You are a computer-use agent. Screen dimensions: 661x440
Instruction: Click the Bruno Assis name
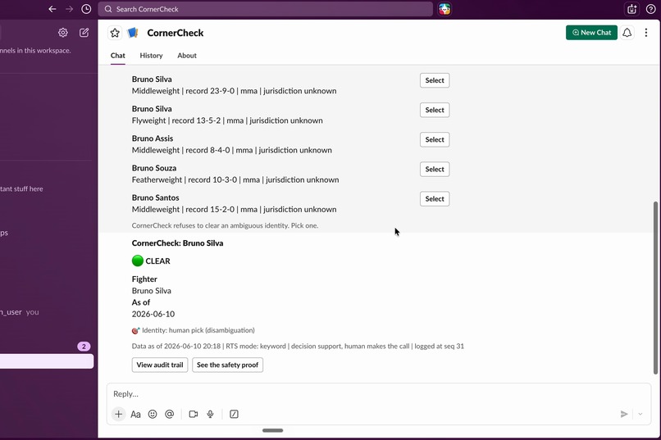(x=153, y=138)
